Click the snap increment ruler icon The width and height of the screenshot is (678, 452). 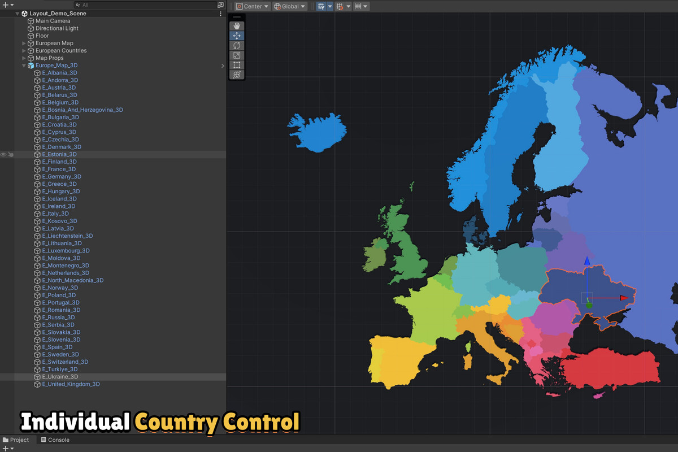pyautogui.click(x=358, y=6)
